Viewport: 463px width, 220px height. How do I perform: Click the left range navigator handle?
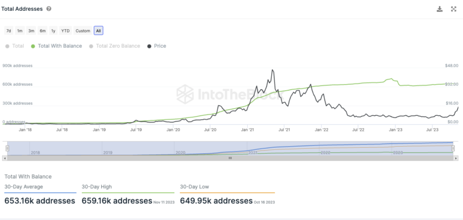tap(8, 149)
